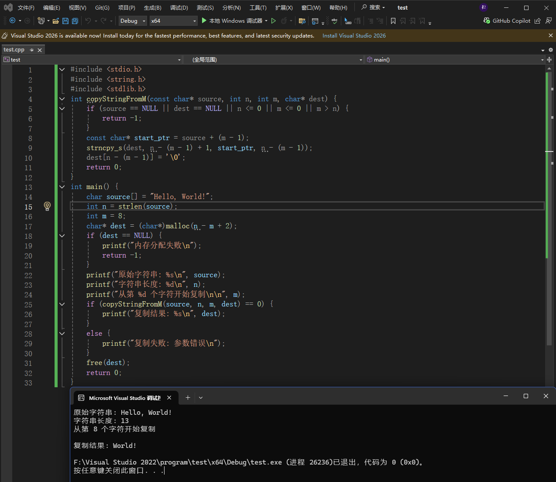Image resolution: width=556 pixels, height=482 pixels.
Task: Click the split editor icon above scrollbar
Action: pos(549,59)
